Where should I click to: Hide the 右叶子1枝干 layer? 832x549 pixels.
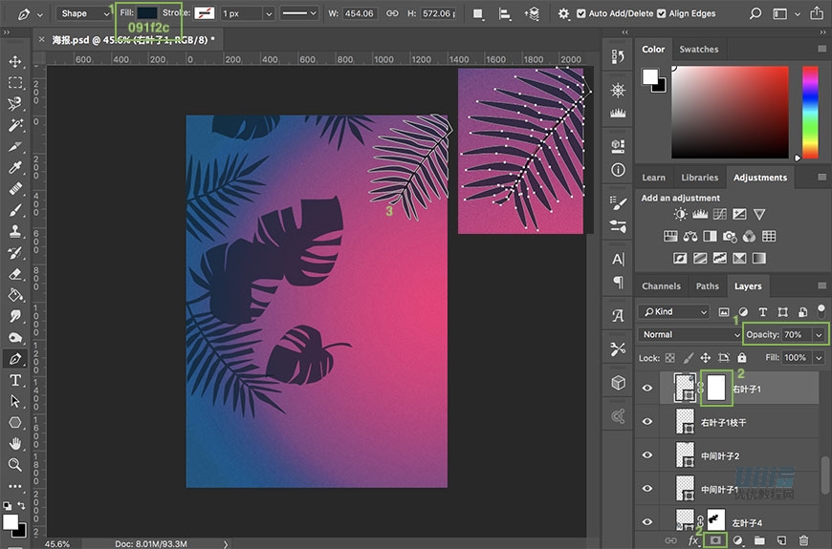point(648,421)
